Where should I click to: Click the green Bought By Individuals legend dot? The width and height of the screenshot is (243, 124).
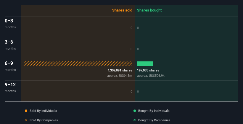(135, 111)
